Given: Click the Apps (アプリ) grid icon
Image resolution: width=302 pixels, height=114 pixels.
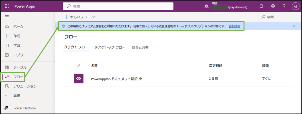Looking at the screenshot, I should click(7, 55).
